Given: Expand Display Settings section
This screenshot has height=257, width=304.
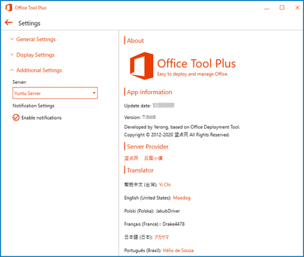Looking at the screenshot, I should tap(35, 55).
